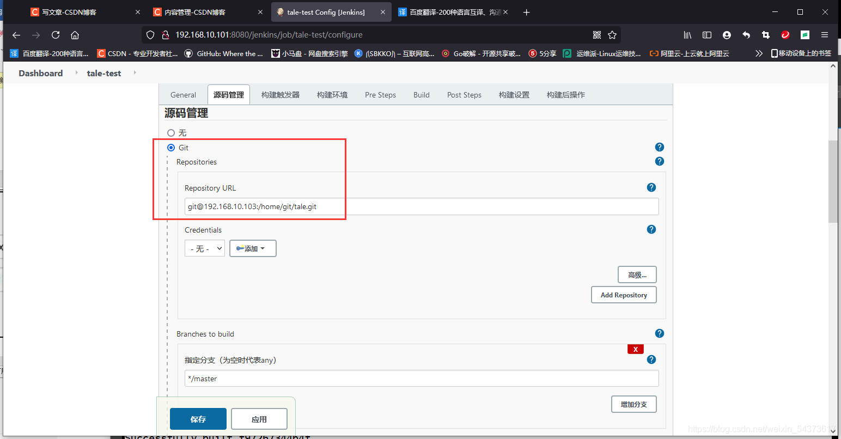Show more bookmarks with double chevron
Screen dimensions: 841x439
[x=759, y=53]
